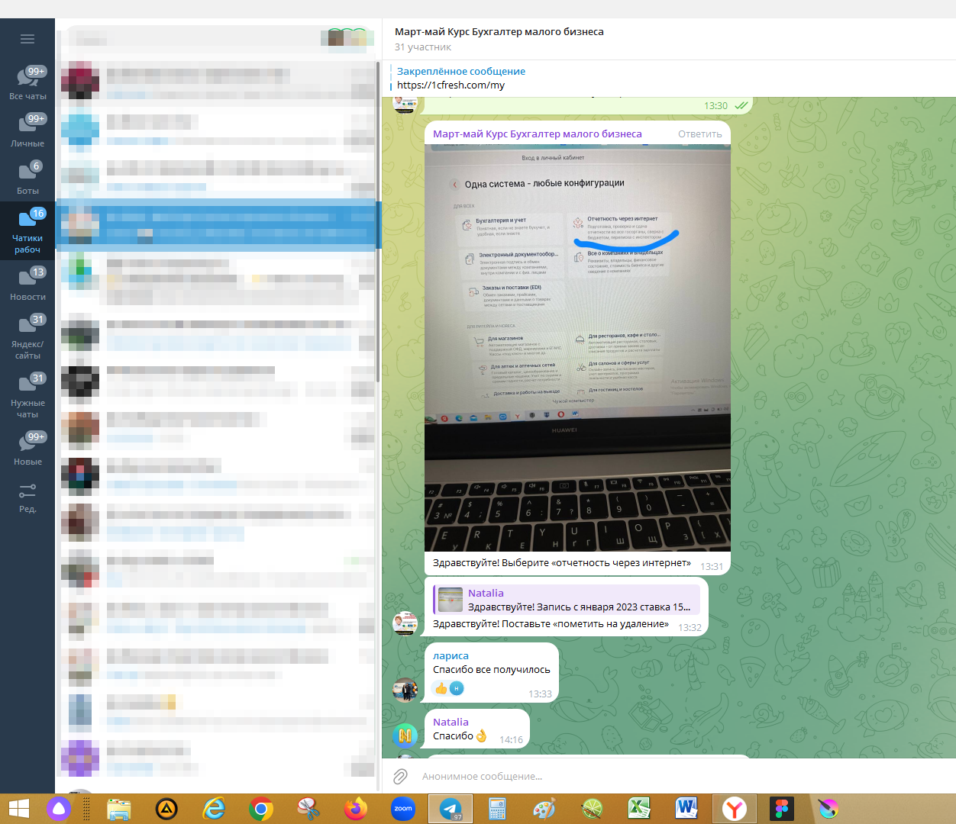Launch Figma from the taskbar
Viewport: 956px width, 824px height.
(781, 809)
